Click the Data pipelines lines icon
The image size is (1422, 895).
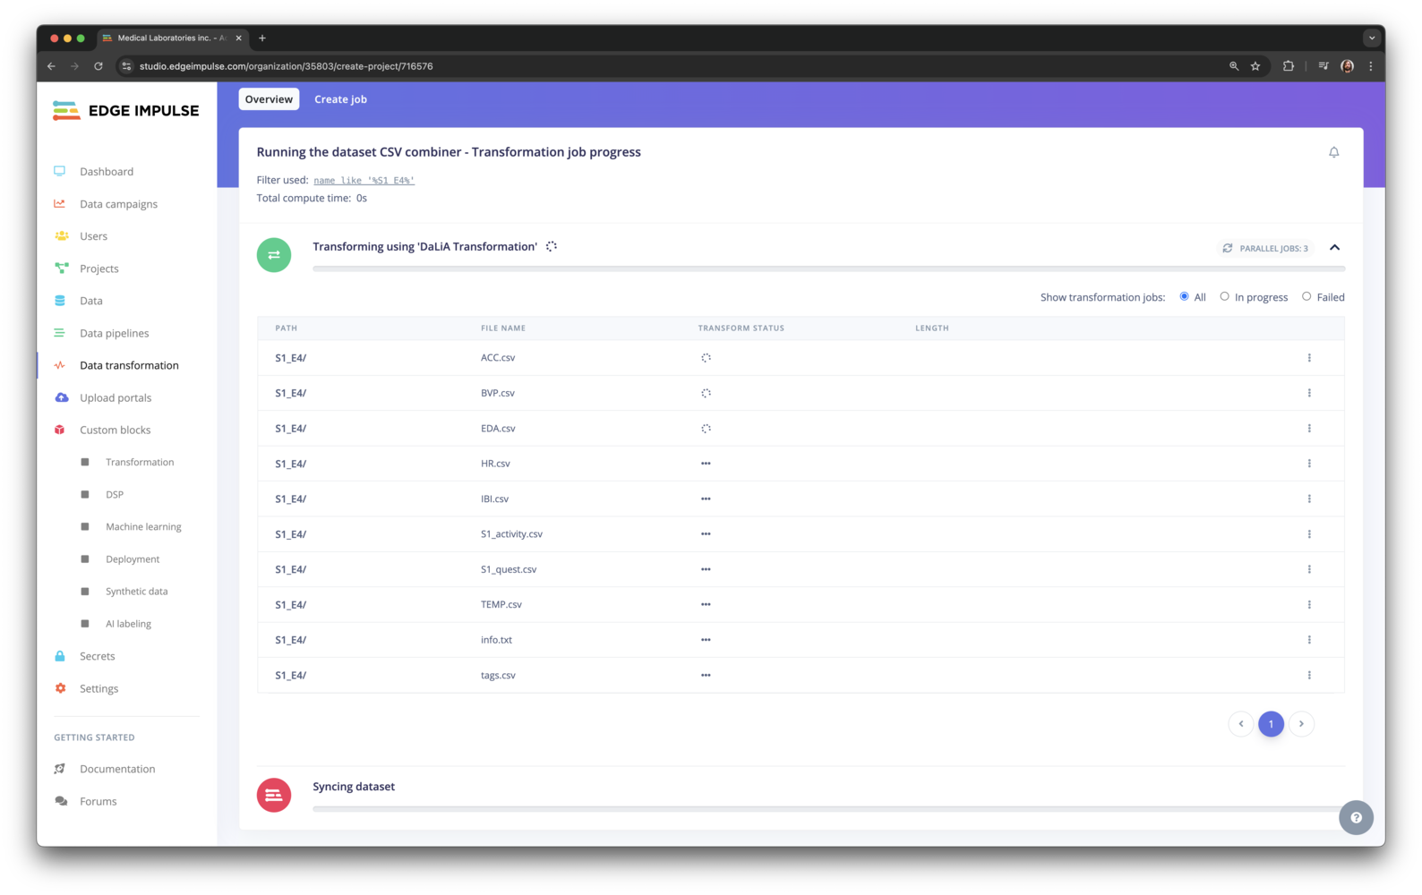[x=60, y=333]
